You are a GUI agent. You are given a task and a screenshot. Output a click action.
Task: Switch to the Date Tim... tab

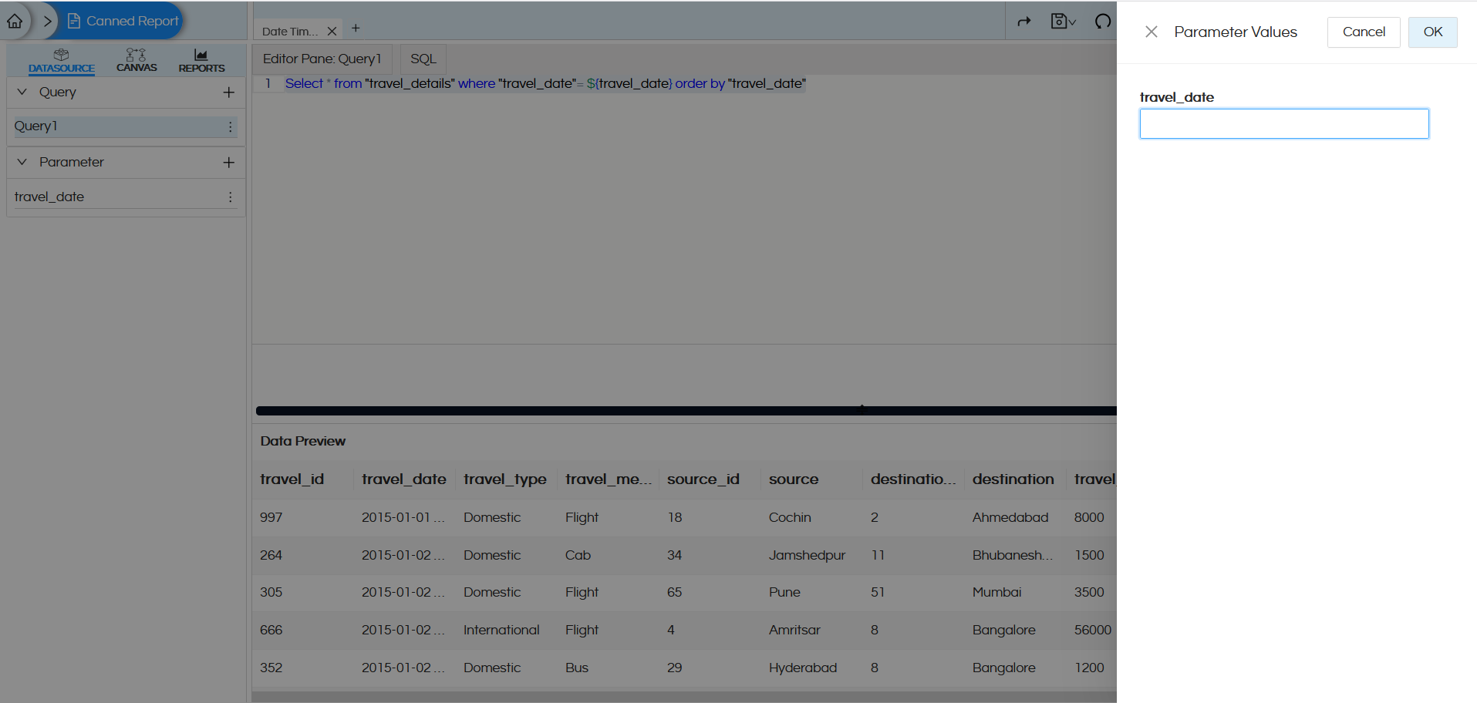coord(290,29)
